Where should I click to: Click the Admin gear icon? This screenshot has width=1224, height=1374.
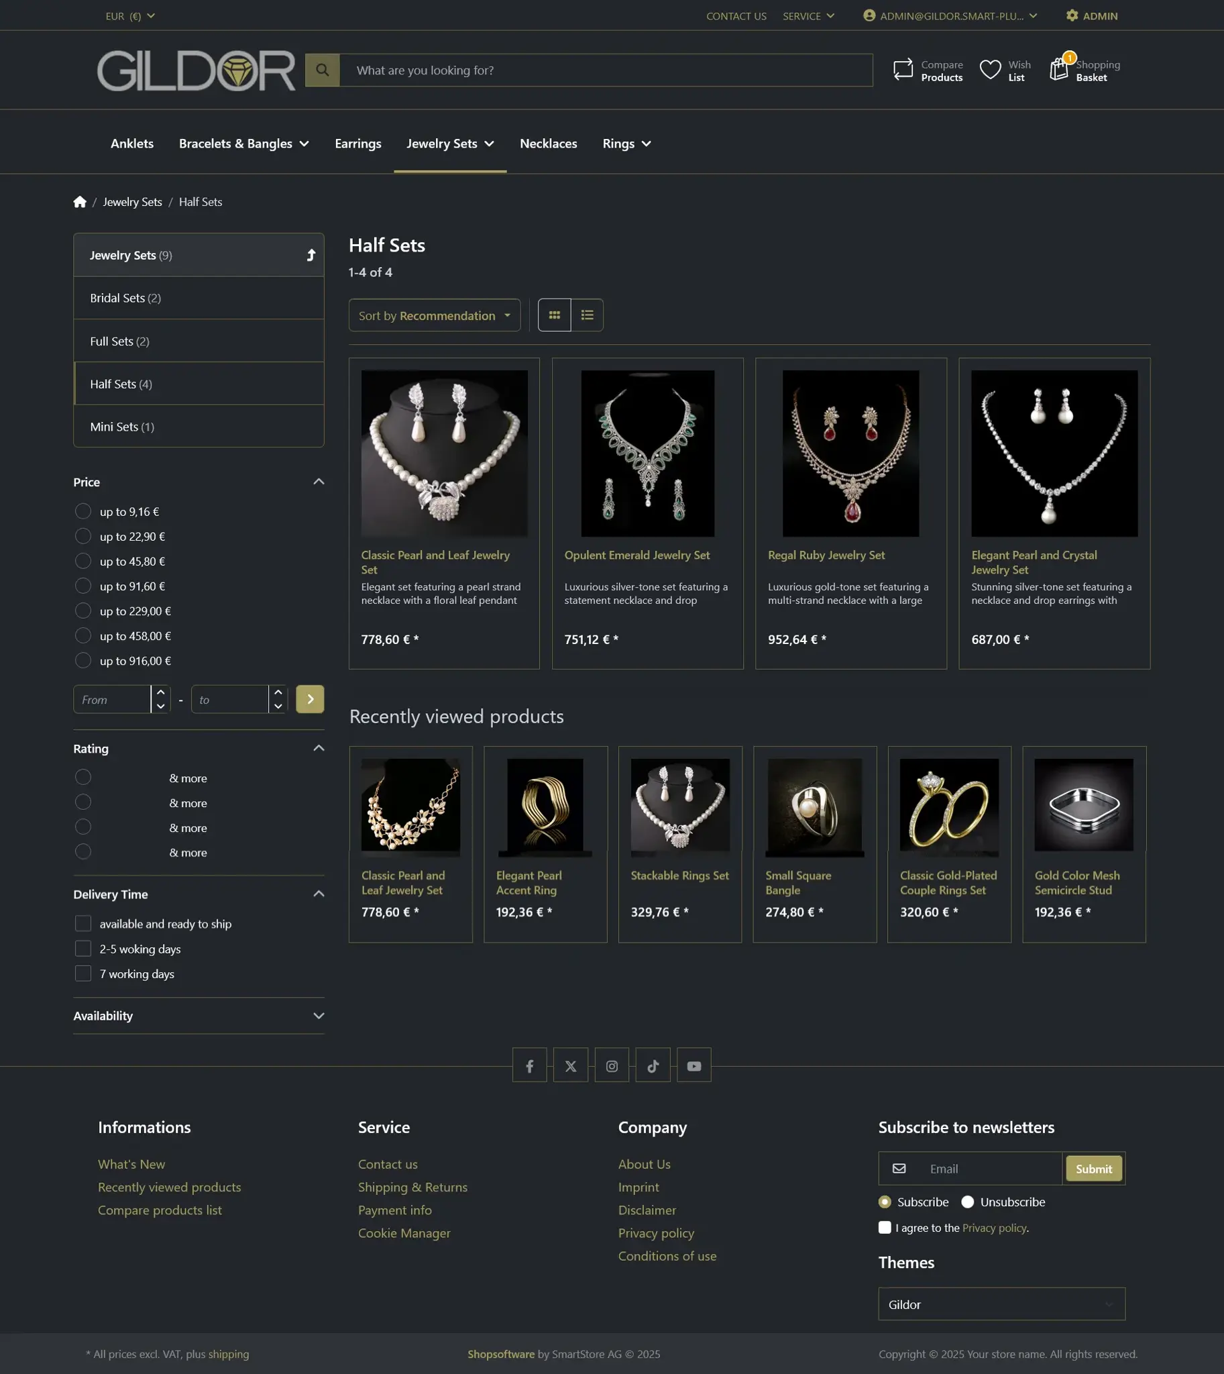click(1072, 15)
